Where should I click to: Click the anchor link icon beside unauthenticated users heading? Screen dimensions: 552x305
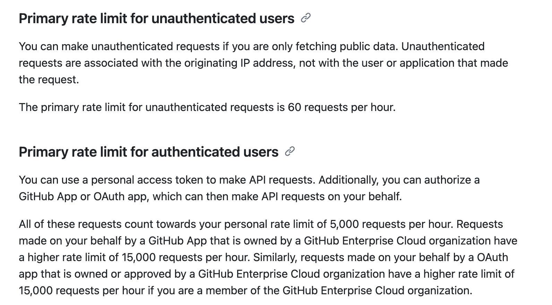[305, 18]
